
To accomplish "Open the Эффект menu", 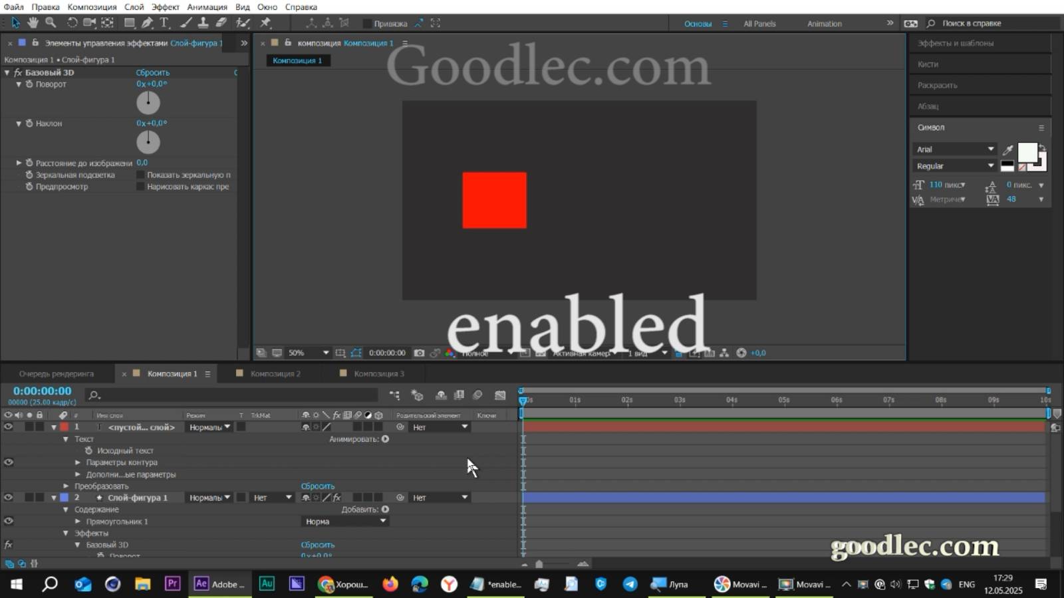I will coord(166,7).
